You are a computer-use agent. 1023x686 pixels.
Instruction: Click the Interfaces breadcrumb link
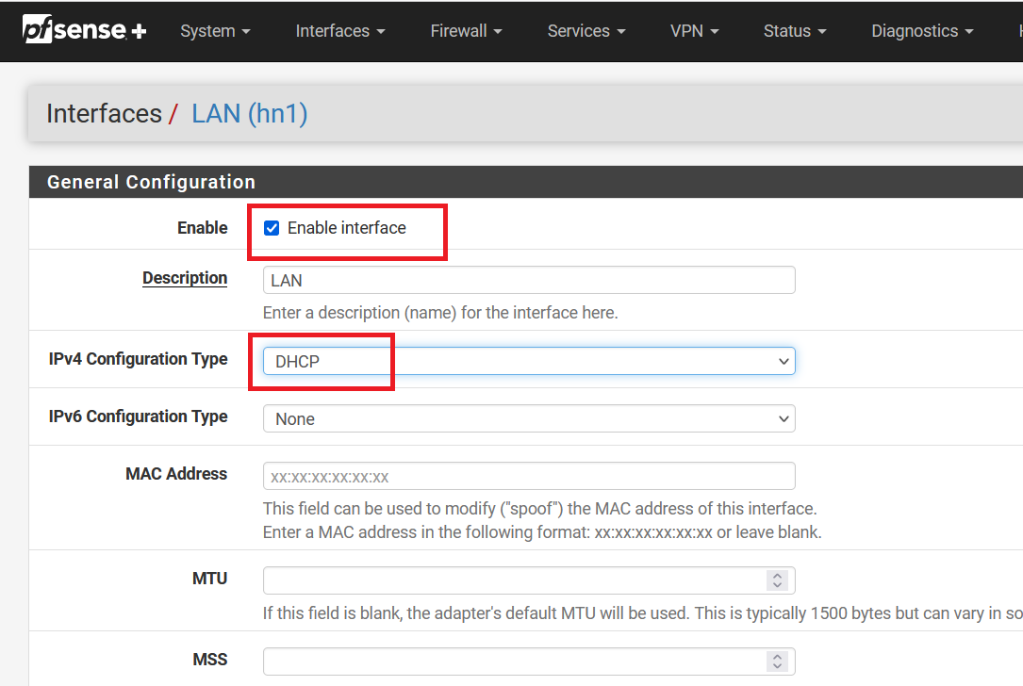tap(104, 114)
